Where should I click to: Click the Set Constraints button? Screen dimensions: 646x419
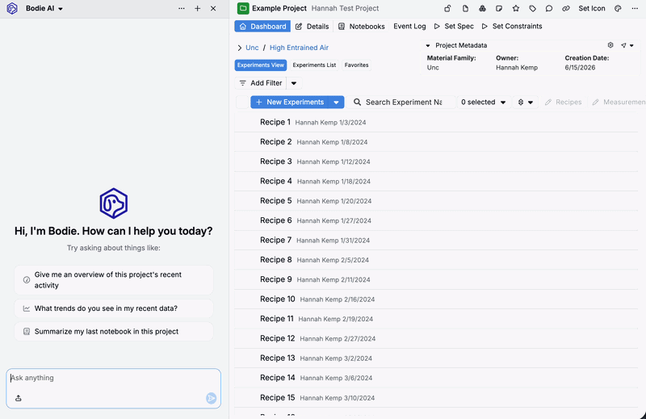coord(511,27)
